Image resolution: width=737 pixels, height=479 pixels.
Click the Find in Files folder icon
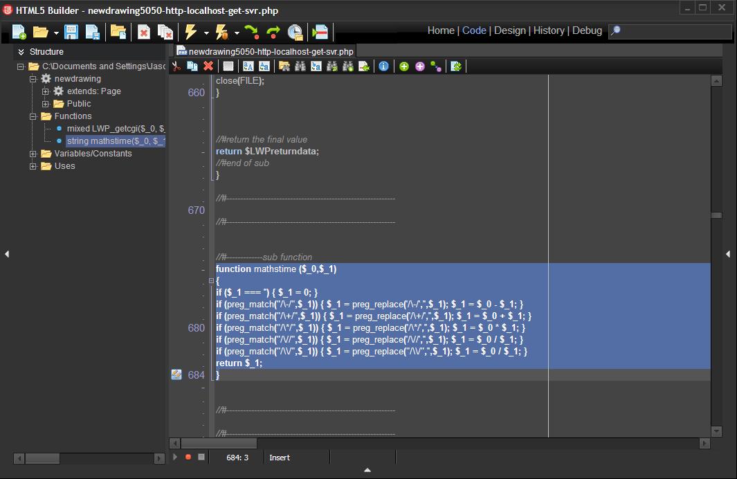coord(284,66)
